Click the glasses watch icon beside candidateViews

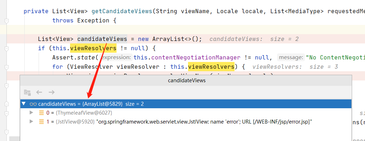33,104
